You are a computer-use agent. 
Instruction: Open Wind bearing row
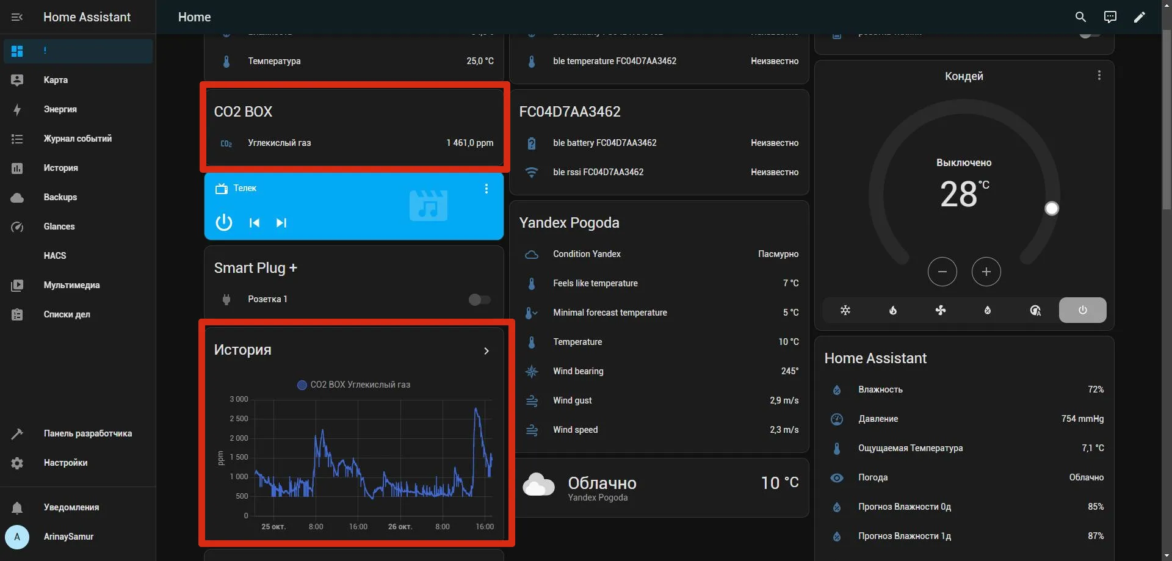tap(659, 371)
